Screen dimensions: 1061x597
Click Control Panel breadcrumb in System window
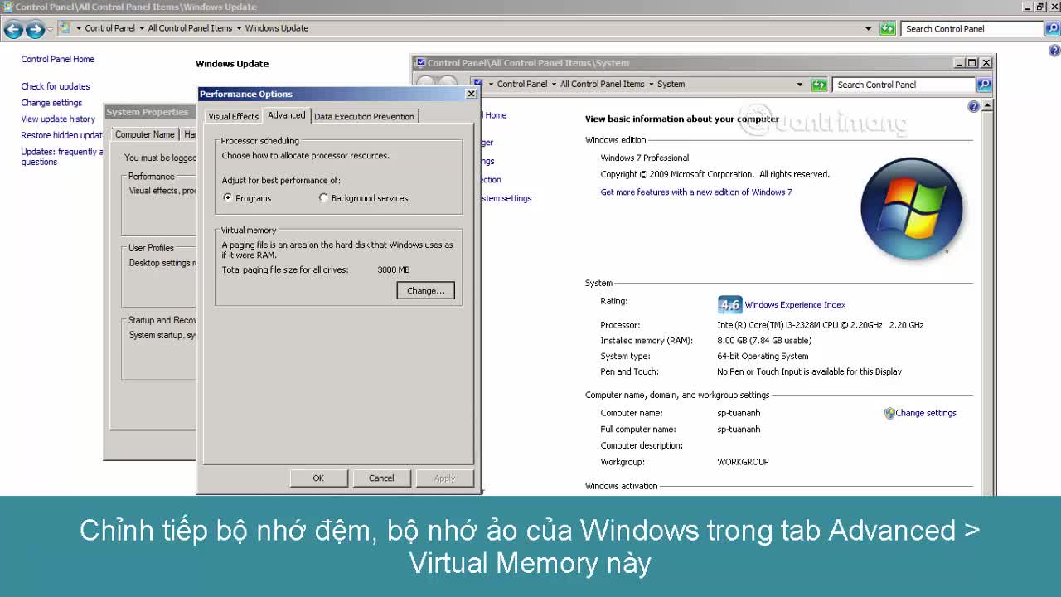pyautogui.click(x=522, y=85)
